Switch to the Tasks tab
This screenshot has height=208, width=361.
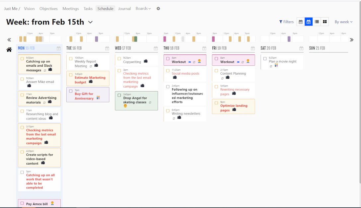pos(88,9)
